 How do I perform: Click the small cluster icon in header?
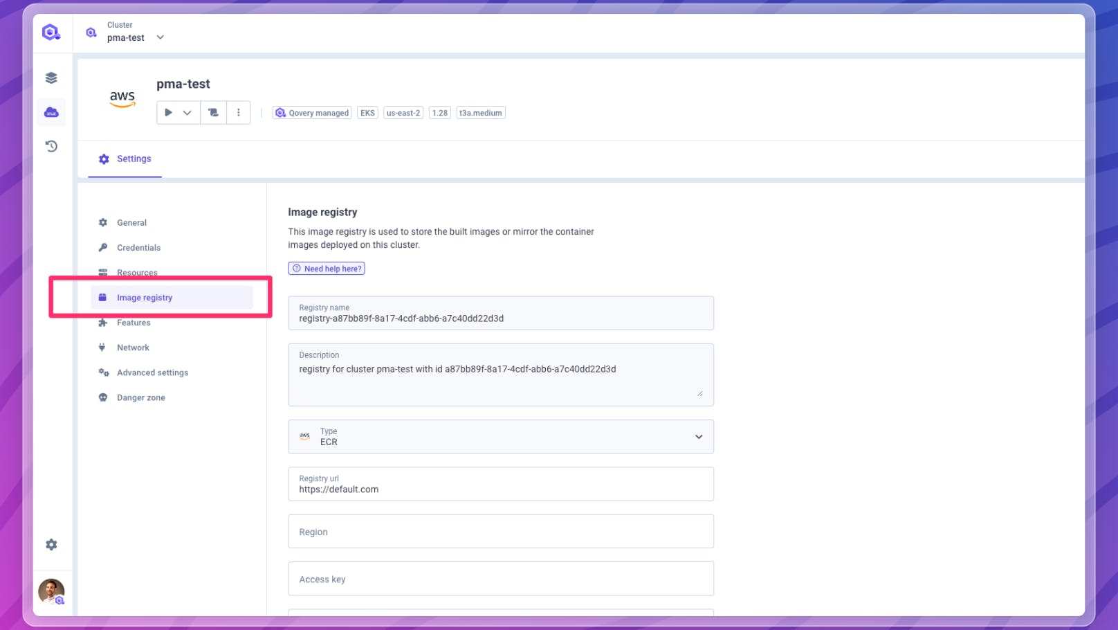pyautogui.click(x=91, y=33)
